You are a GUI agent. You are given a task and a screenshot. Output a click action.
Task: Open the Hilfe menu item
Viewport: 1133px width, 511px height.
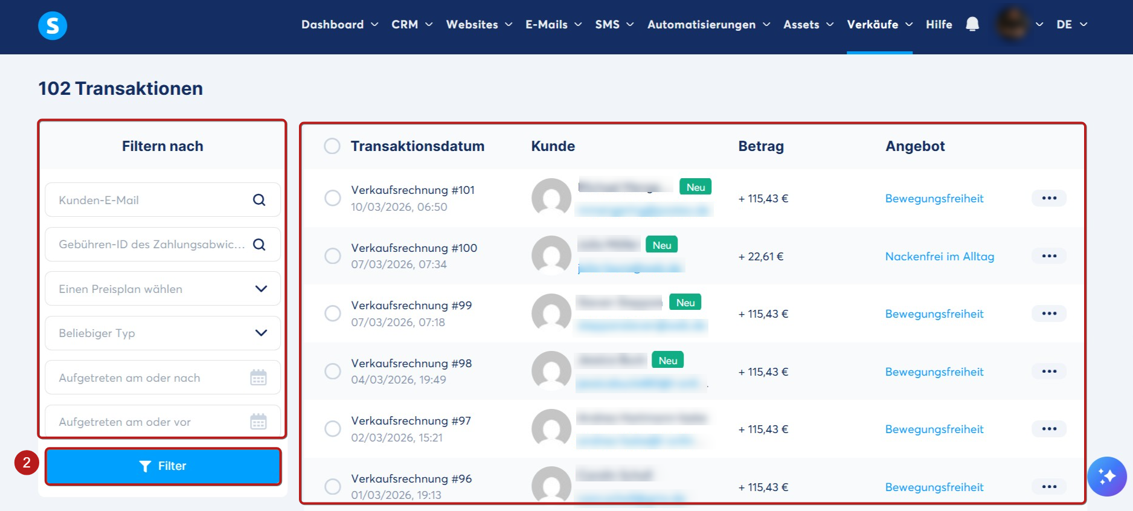939,24
